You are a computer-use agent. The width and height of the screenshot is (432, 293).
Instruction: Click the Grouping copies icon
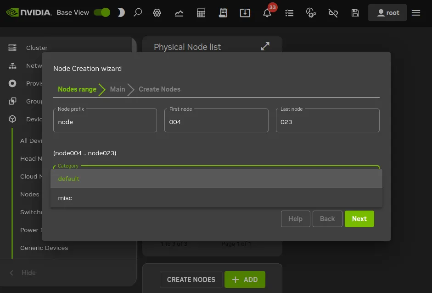(x=12, y=101)
